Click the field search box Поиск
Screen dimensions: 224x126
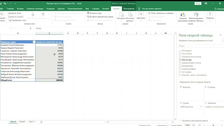(202, 46)
